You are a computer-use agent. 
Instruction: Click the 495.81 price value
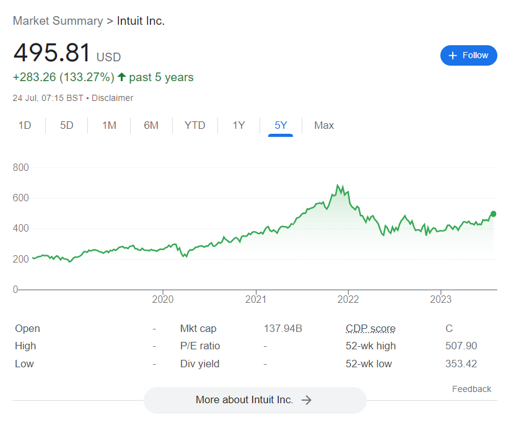[52, 53]
